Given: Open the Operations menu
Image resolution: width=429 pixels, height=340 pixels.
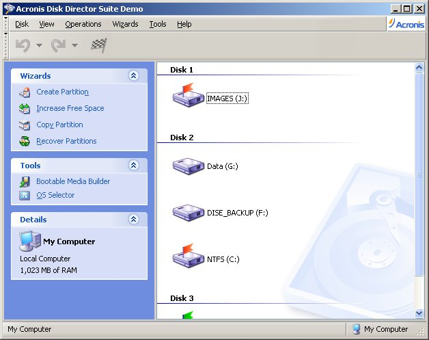Looking at the screenshot, I should 83,24.
